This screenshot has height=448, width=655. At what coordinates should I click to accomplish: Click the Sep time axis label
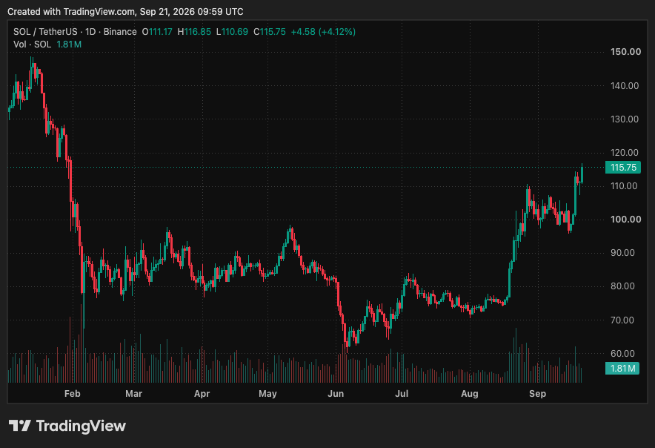coord(537,394)
